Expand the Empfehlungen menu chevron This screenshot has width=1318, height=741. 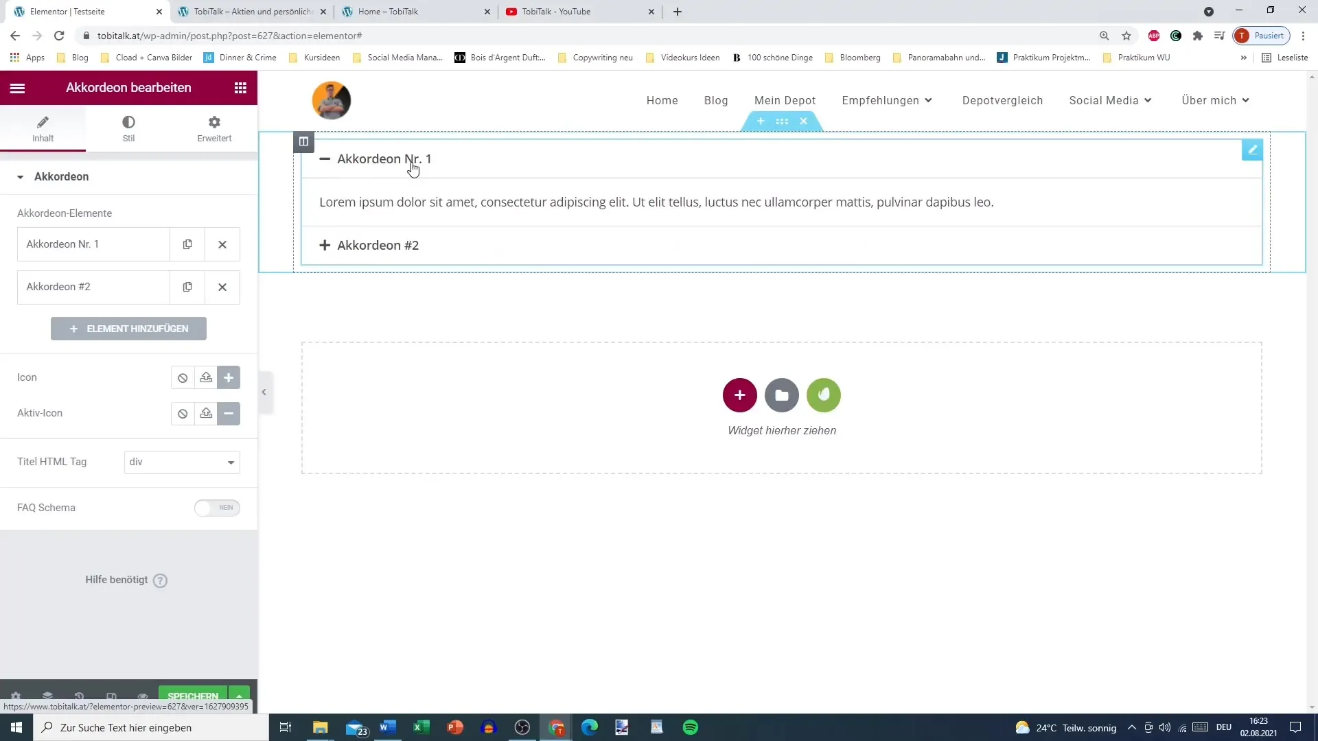tap(928, 101)
